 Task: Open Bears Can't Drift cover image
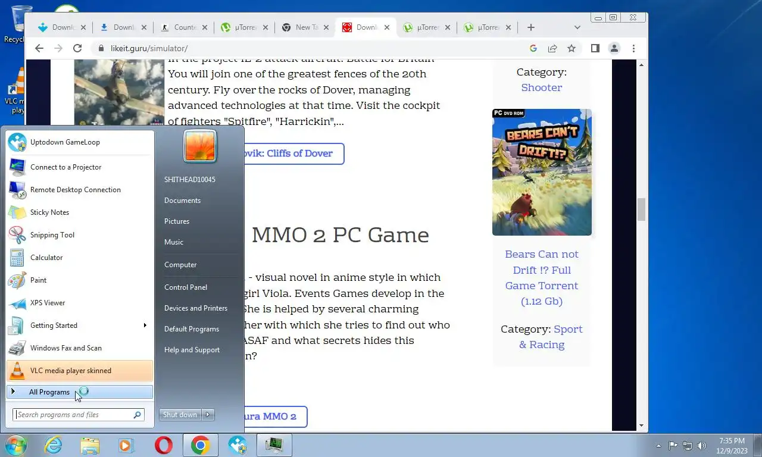[542, 172]
